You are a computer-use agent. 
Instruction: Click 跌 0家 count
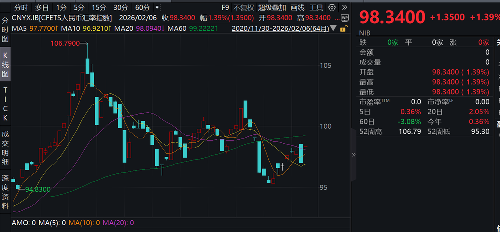[393, 43]
